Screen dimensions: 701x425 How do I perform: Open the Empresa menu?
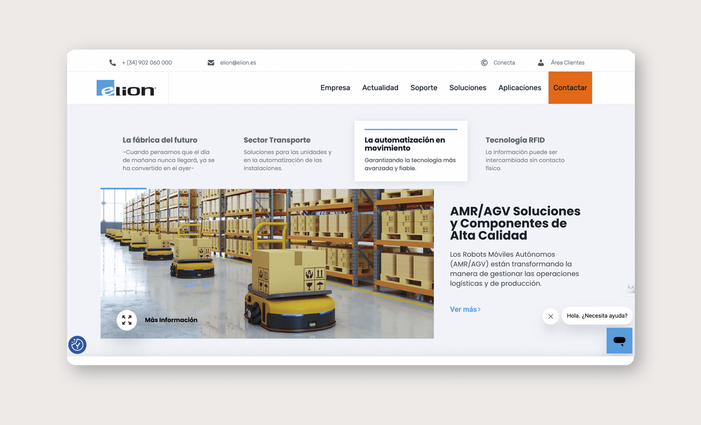pyautogui.click(x=335, y=88)
